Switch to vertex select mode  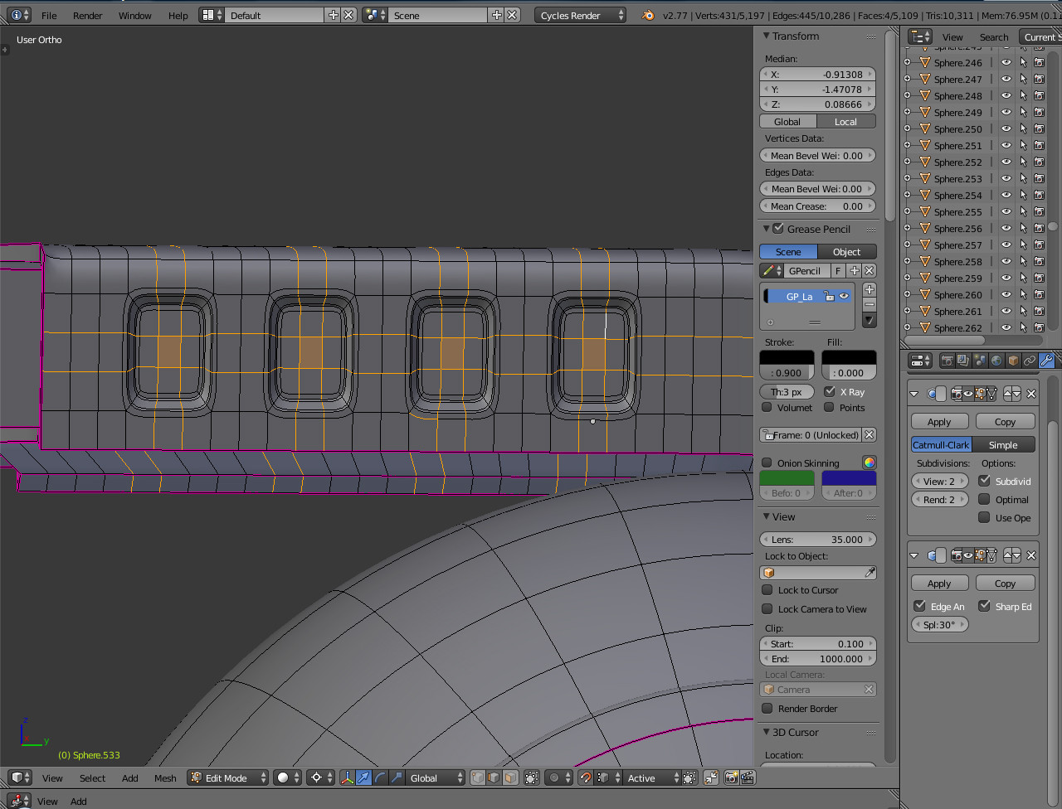pos(479,778)
